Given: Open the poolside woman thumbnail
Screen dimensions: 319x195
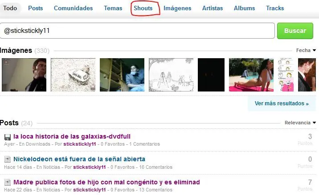Looking at the screenshot, I should pyautogui.click(x=251, y=75).
